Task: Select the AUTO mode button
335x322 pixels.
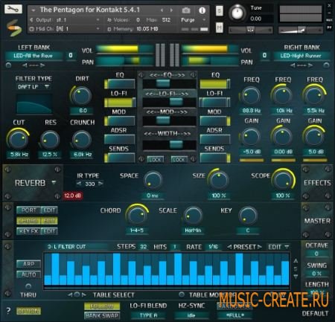Action: click(x=29, y=274)
